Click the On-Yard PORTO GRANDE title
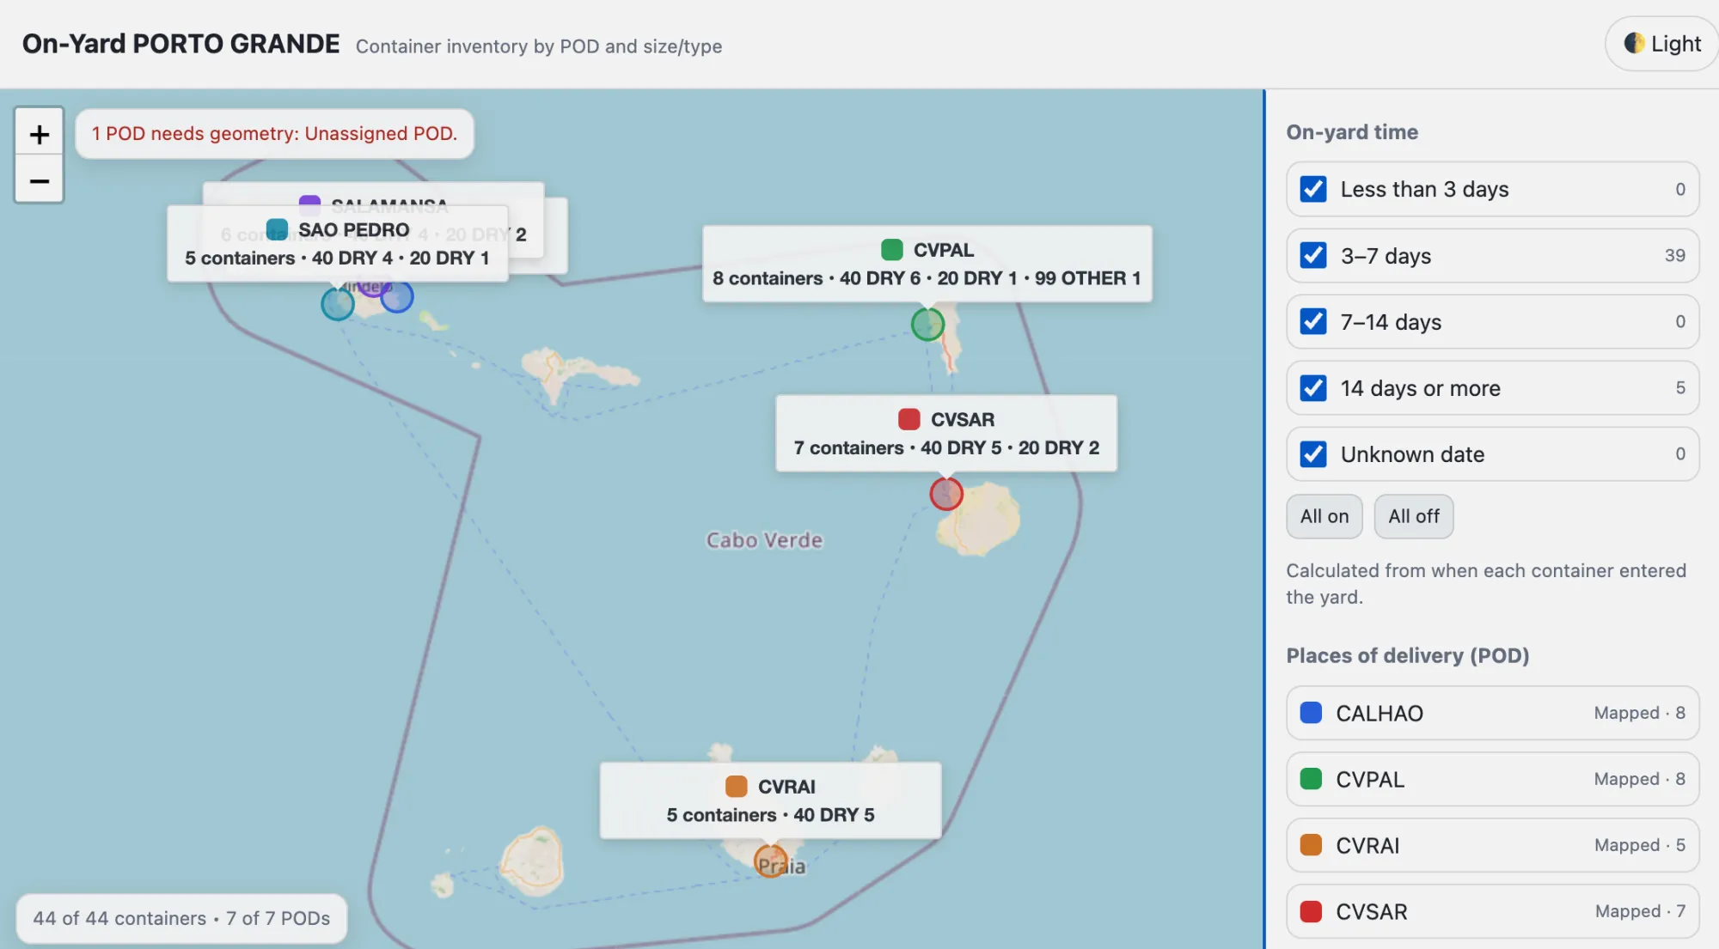The height and width of the screenshot is (949, 1719). pyautogui.click(x=180, y=44)
